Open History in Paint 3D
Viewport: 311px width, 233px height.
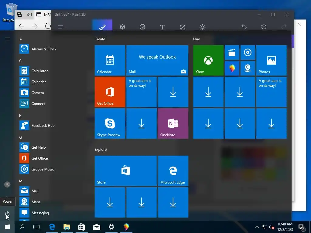point(264,27)
